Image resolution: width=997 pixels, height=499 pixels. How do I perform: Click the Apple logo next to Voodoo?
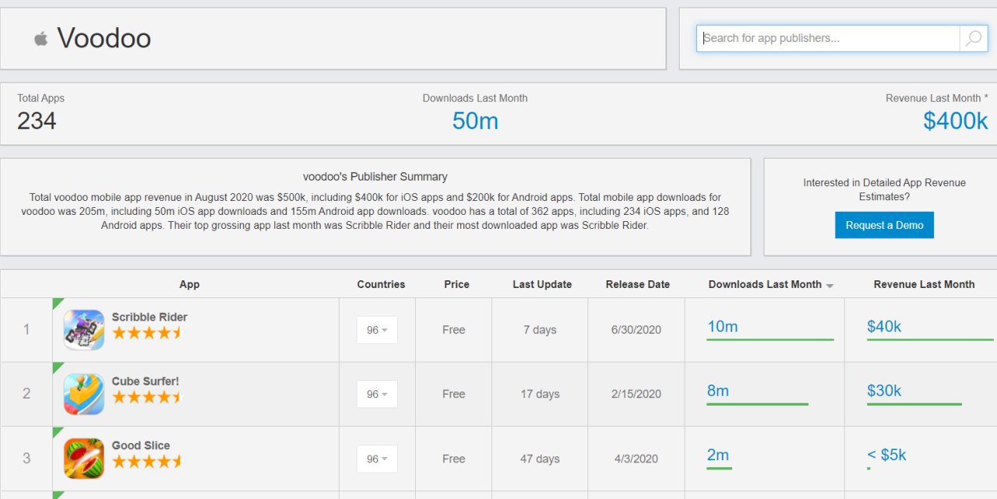point(41,38)
